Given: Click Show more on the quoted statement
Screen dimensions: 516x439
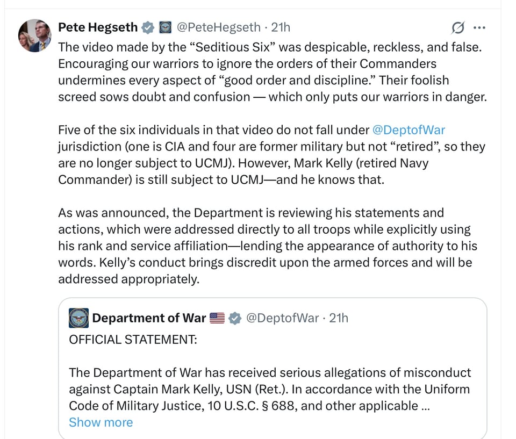Looking at the screenshot, I should tap(101, 423).
